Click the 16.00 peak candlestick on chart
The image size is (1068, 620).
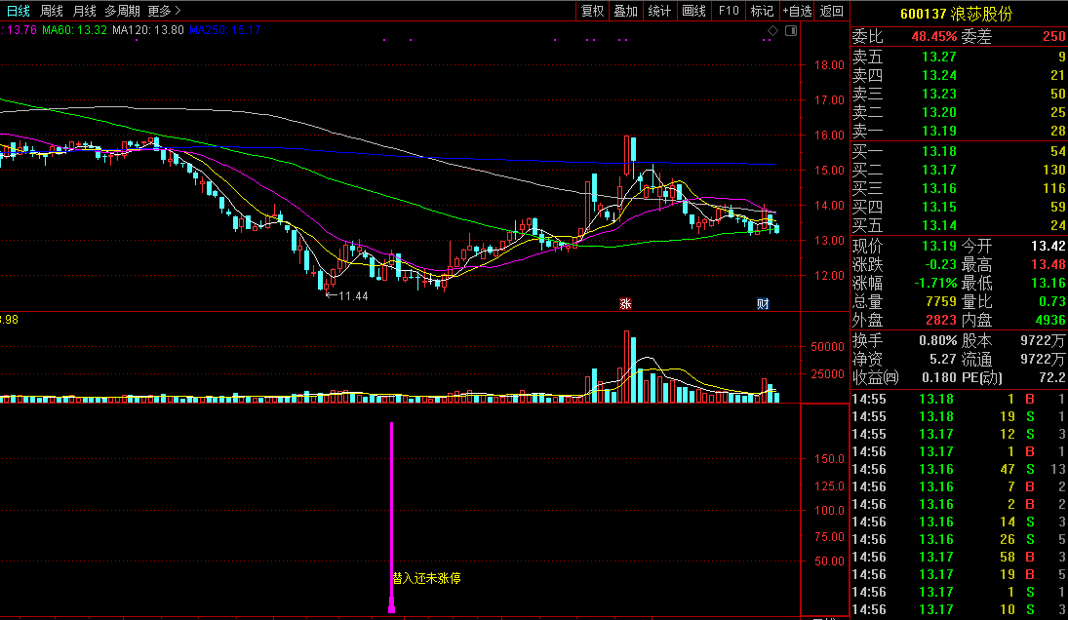pyautogui.click(x=626, y=157)
